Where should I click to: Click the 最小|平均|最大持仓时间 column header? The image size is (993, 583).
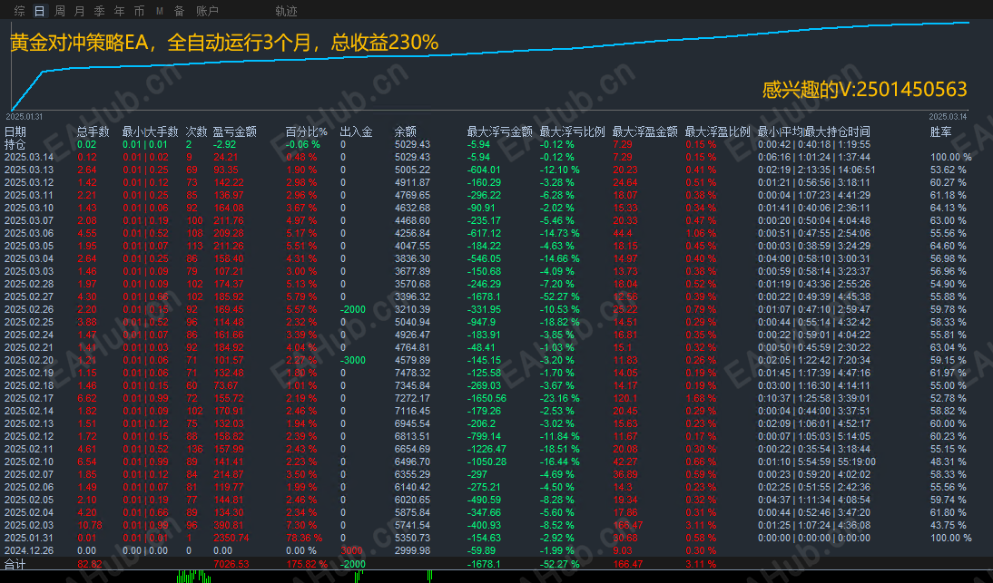(814, 131)
